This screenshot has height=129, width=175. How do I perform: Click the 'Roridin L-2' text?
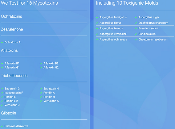point(11,101)
